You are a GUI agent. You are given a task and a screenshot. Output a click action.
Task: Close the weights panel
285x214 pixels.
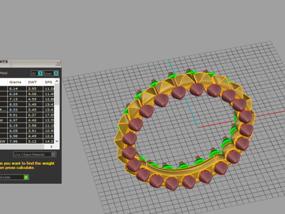coord(58,63)
